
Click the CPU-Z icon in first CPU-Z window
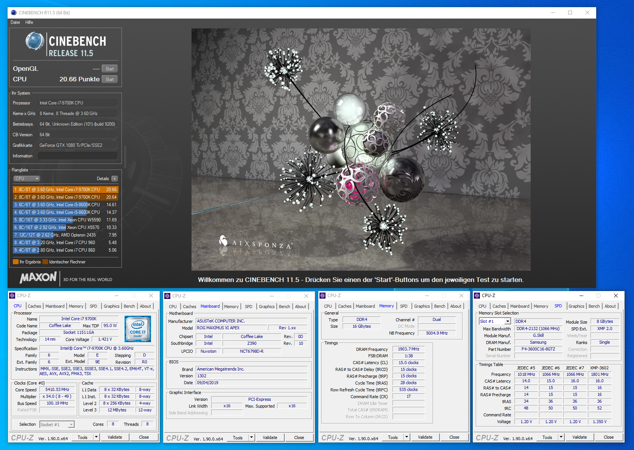click(x=12, y=296)
